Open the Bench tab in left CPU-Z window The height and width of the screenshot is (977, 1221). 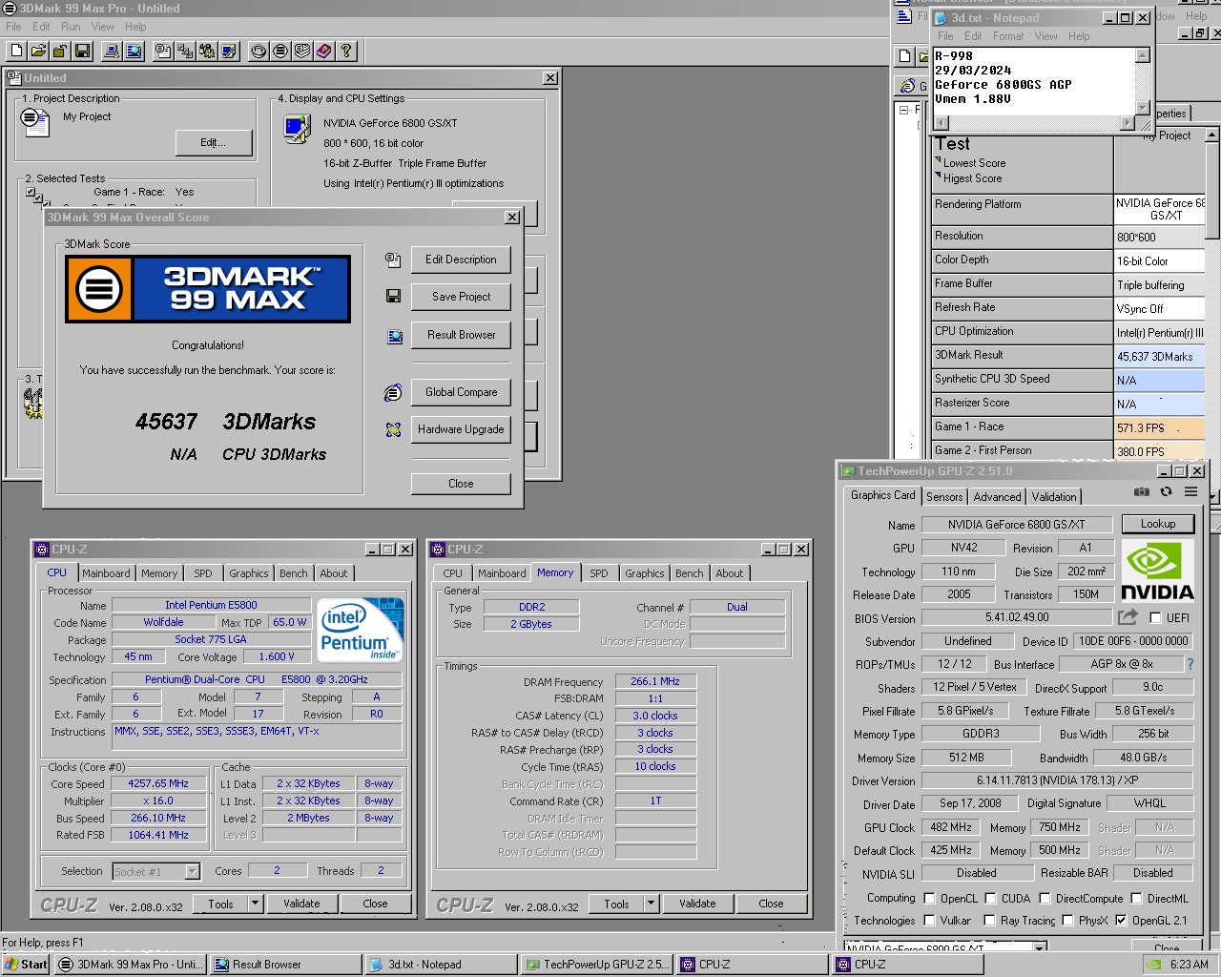294,573
